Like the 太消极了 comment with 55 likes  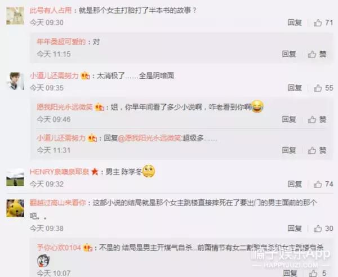coord(323,88)
